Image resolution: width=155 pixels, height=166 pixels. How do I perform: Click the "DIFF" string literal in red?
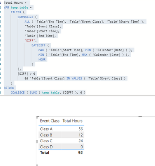[30, 41]
